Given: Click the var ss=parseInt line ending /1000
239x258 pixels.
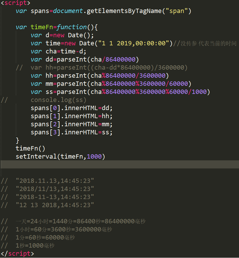Looking at the screenshot, I should 120,92.
